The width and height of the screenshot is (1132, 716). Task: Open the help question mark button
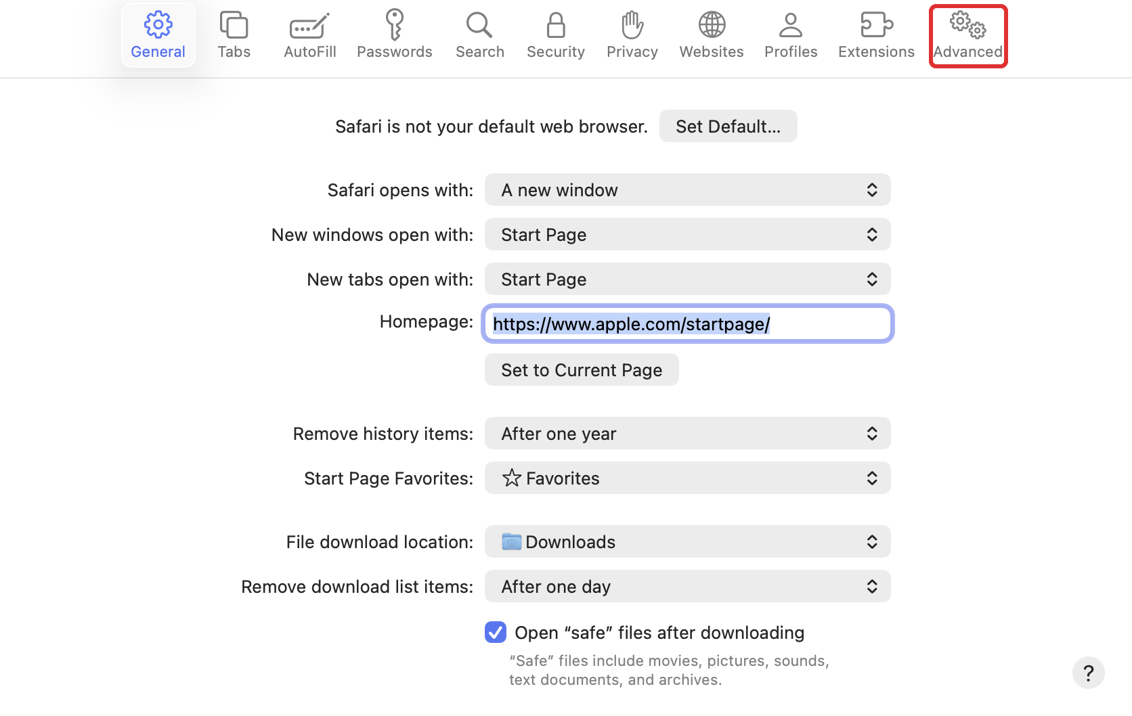click(x=1089, y=673)
